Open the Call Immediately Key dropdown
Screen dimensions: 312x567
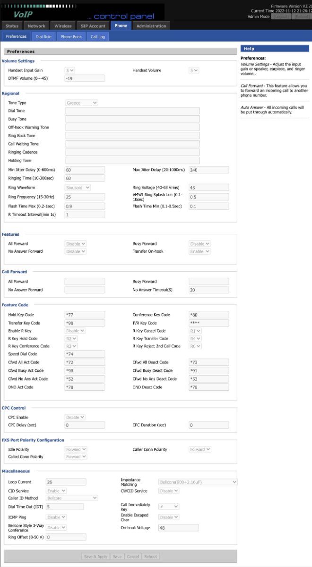pyautogui.click(x=169, y=507)
